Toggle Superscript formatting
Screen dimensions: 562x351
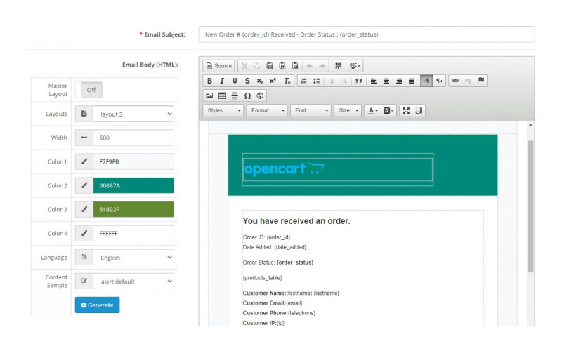point(273,81)
